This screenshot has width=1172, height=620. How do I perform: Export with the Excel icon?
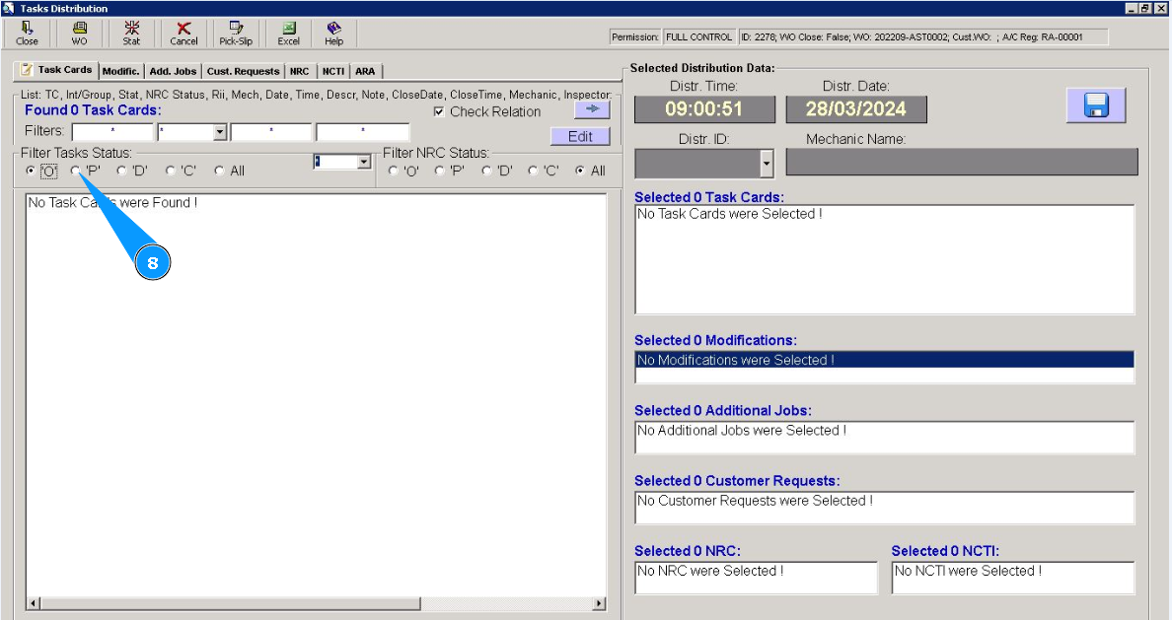point(288,33)
